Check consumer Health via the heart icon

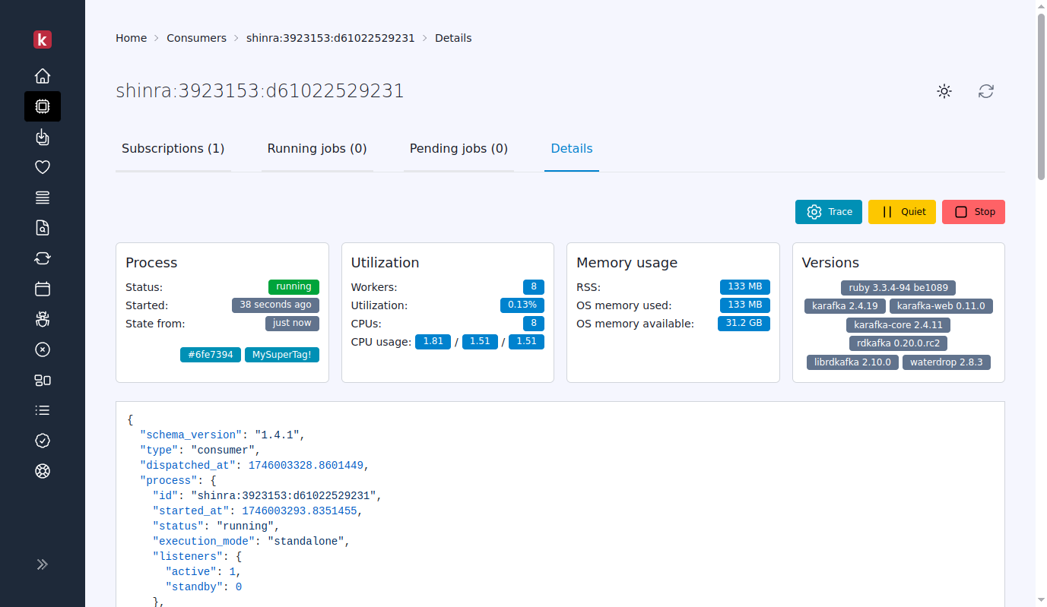click(x=43, y=167)
